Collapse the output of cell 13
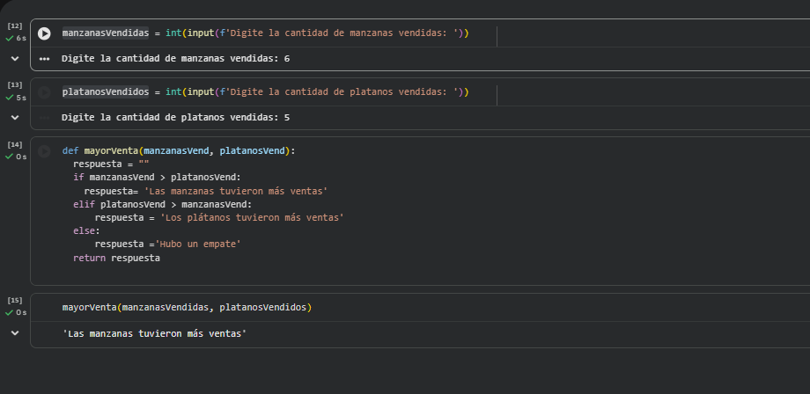 tap(15, 117)
